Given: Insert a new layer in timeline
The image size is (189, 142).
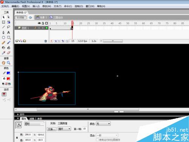Looking at the screenshot, I should click(17, 41).
